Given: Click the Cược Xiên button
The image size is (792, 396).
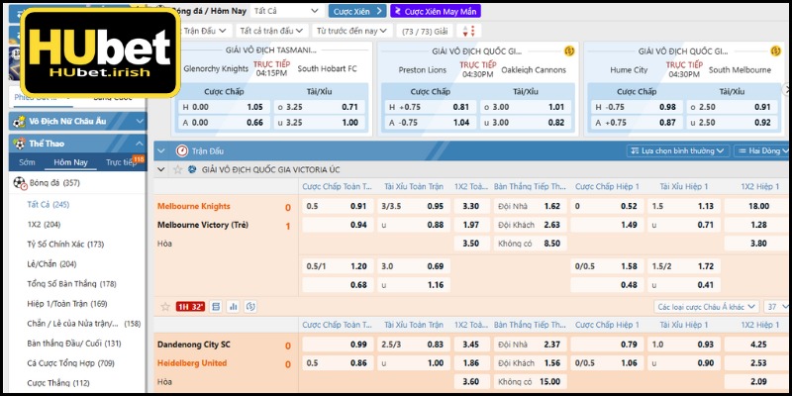Looking at the screenshot, I should [357, 11].
